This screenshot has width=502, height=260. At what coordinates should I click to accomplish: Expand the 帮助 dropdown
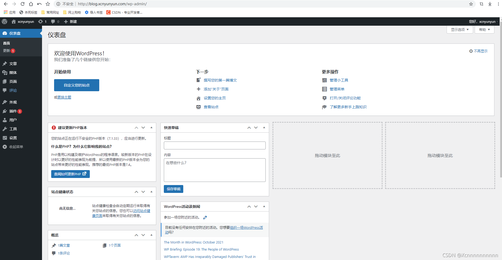(x=484, y=30)
